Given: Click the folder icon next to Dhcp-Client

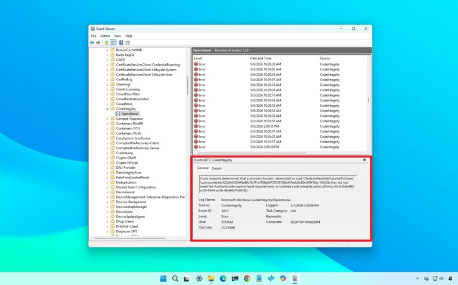Looking at the screenshot, I should pos(113,221).
